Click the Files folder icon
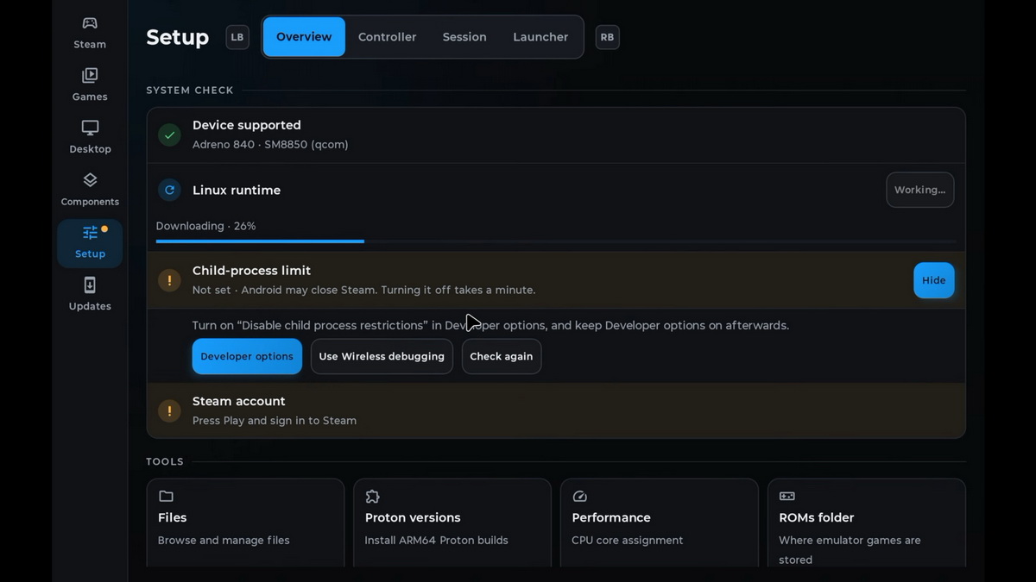Screen dimensions: 1036x582 (x=166, y=496)
